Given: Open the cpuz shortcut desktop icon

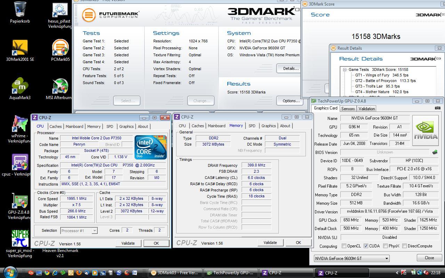Looking at the screenshot, I should coord(20,163).
